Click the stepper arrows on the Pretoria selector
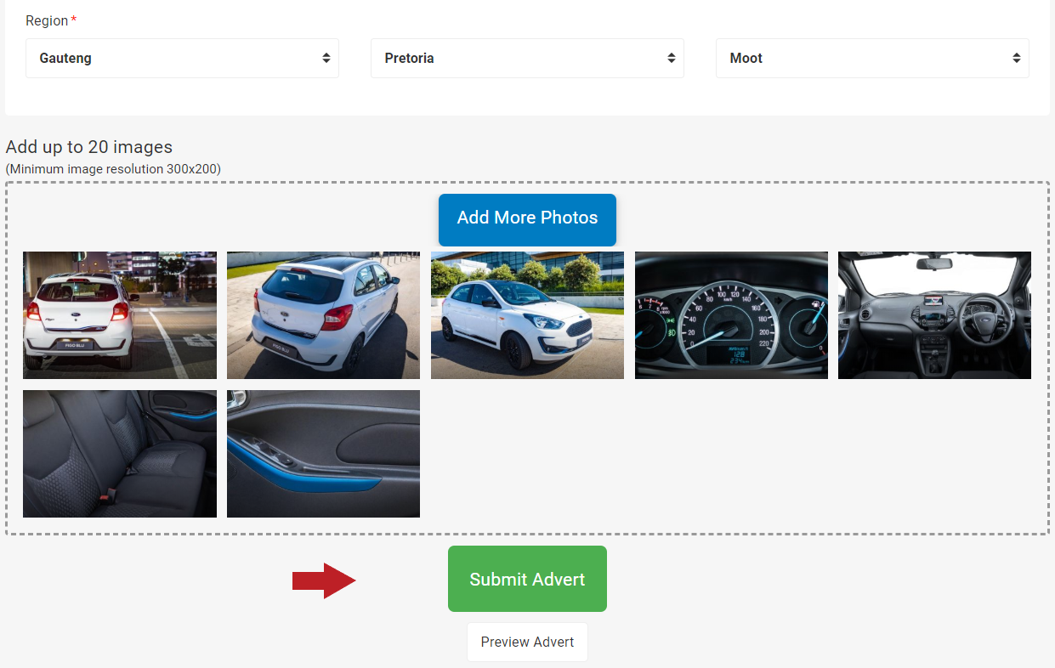1055x668 pixels. [672, 58]
